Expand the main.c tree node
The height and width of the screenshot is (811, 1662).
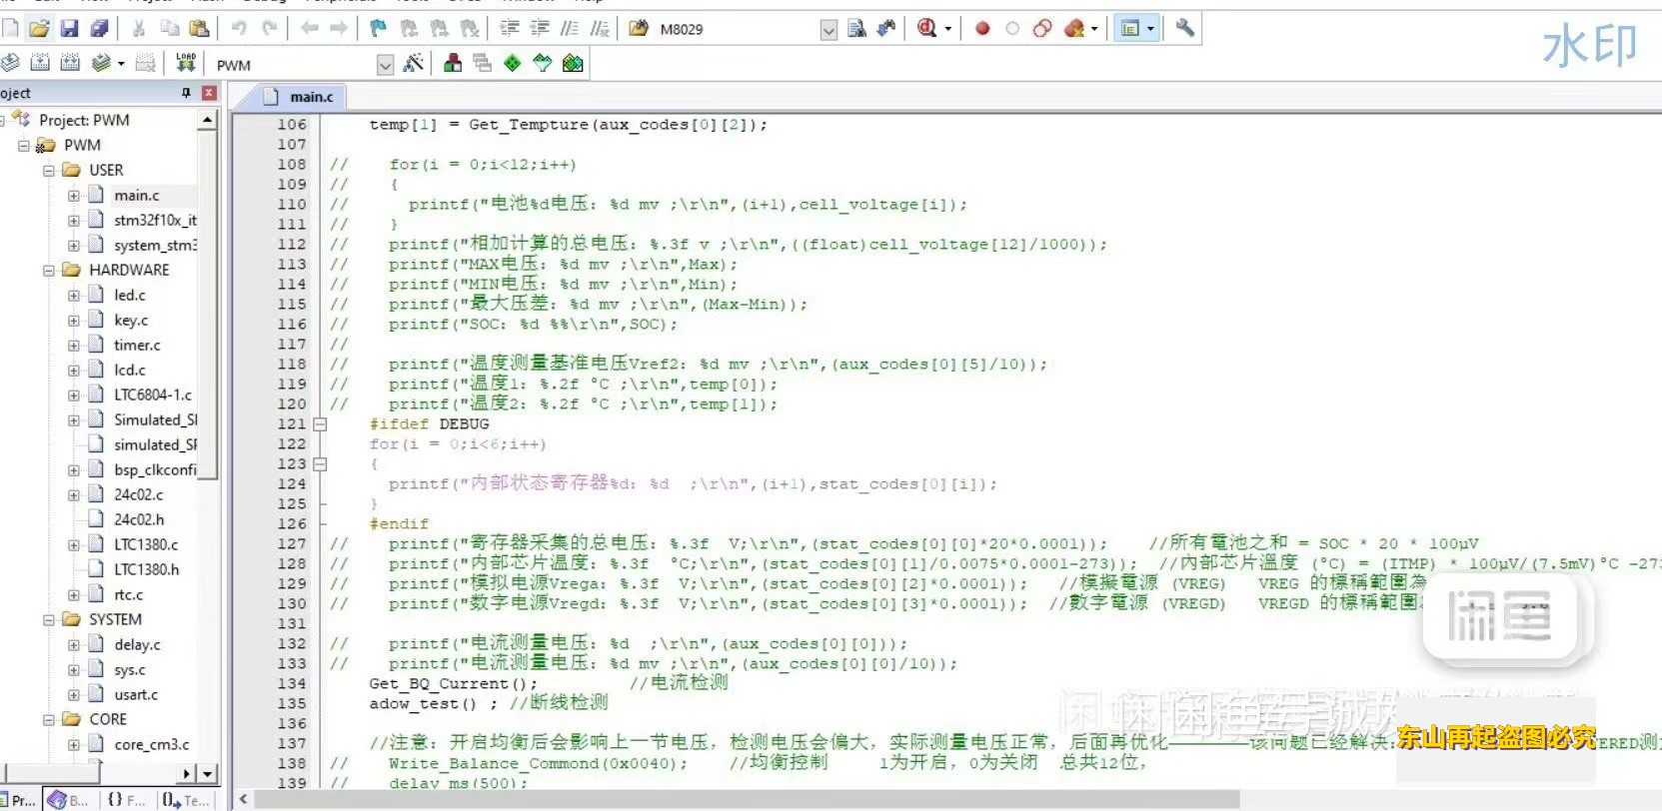pos(73,195)
